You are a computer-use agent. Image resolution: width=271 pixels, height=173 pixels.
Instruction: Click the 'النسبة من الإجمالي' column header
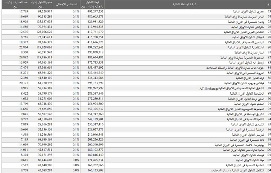[67, 5]
